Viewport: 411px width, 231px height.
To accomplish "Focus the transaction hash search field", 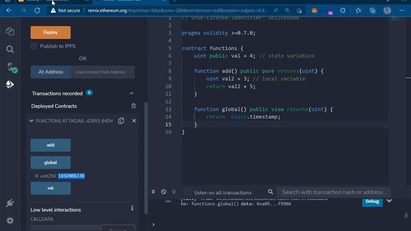I will click(x=333, y=193).
